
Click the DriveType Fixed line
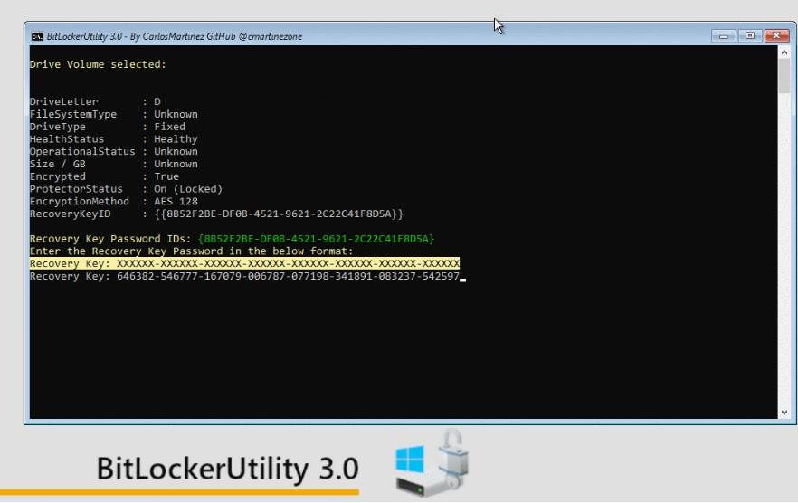coord(108,127)
